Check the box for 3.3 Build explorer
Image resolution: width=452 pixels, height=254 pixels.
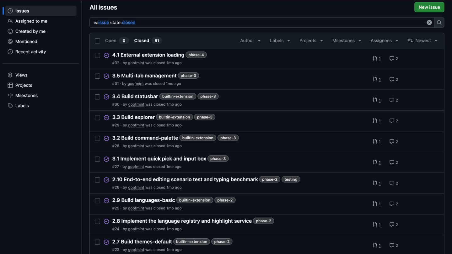point(98,118)
